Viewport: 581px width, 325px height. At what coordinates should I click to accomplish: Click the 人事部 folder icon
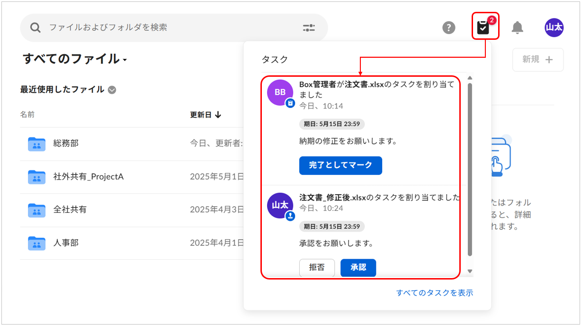[36, 243]
